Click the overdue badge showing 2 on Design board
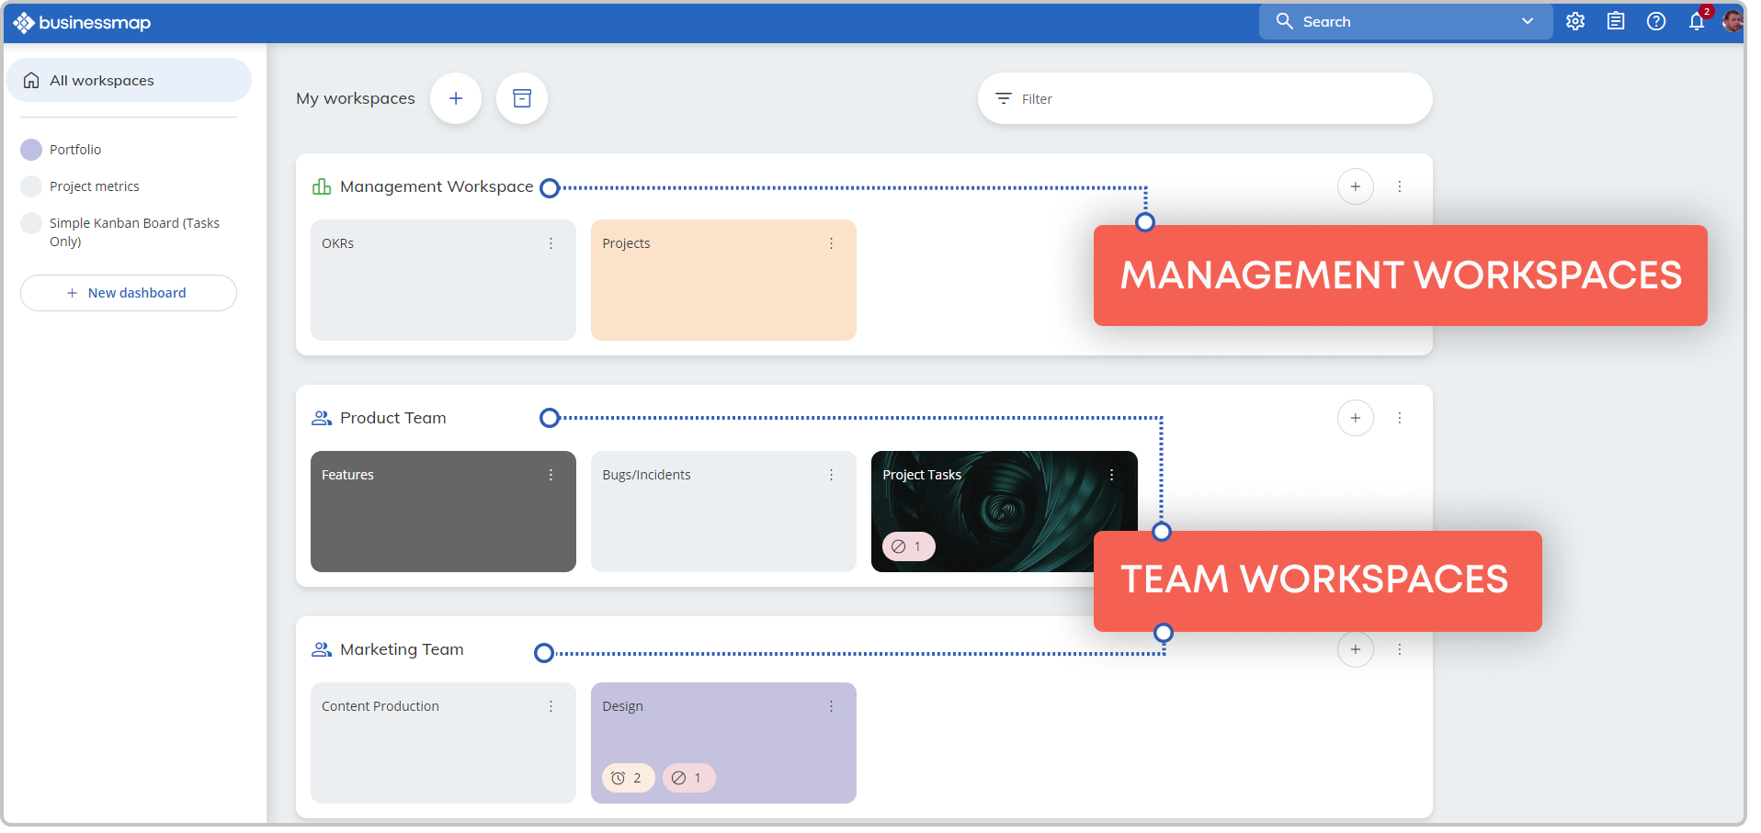Screen dimensions: 1761x833 coord(628,778)
